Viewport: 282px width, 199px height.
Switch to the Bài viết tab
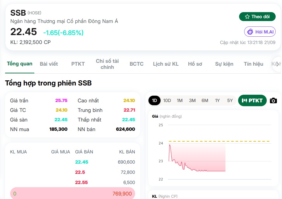(x=49, y=64)
